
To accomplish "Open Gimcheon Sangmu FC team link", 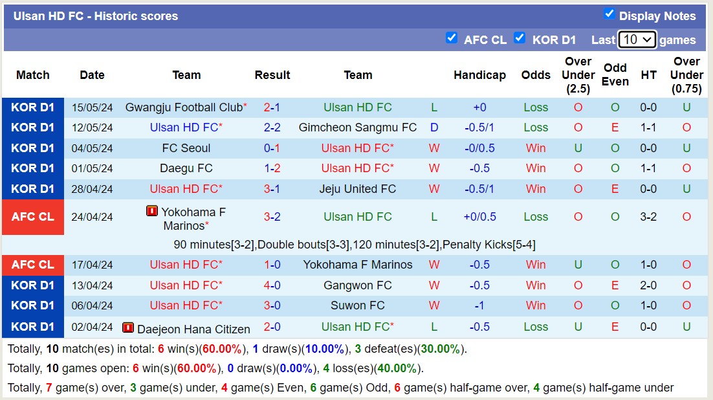I will click(358, 128).
